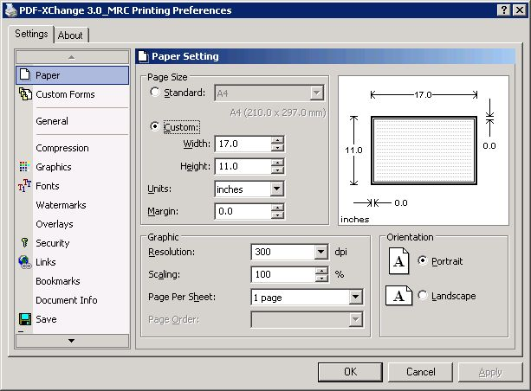
Task: Click the Paper Setting header icon
Action: point(143,56)
